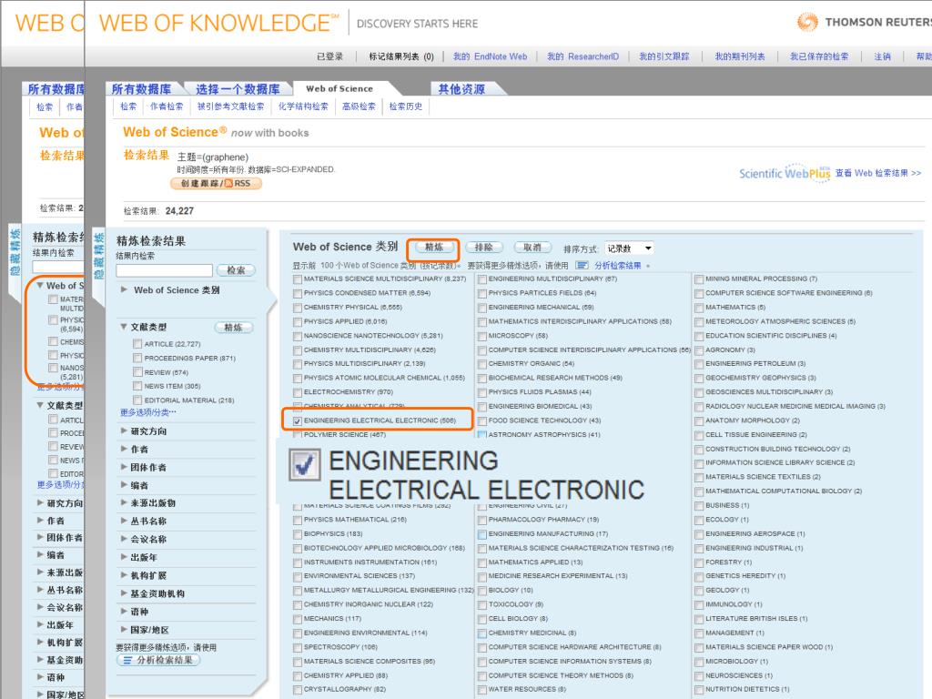Click 标记结果列表 (0) link
Image resolution: width=932 pixels, height=699 pixels.
click(401, 56)
